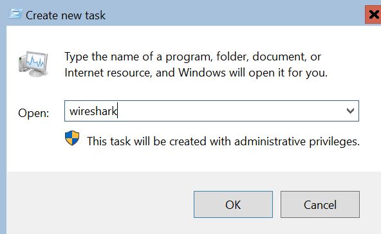Select the 'wireshark' text in the field
The width and height of the screenshot is (381, 234).
click(93, 111)
